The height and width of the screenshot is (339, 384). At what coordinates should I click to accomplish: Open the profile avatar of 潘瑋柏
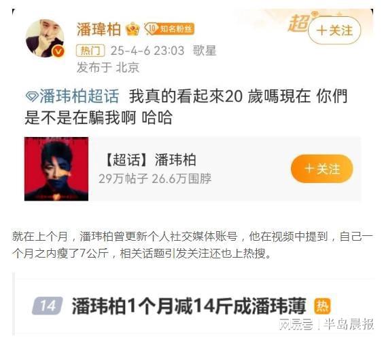[x=45, y=39]
